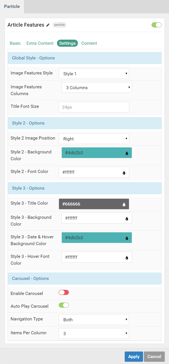Switch to the Basic tab
The height and width of the screenshot is (364, 169).
tap(15, 43)
